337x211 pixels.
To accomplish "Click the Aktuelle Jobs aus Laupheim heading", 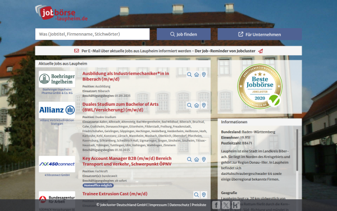I will coord(63,64).
